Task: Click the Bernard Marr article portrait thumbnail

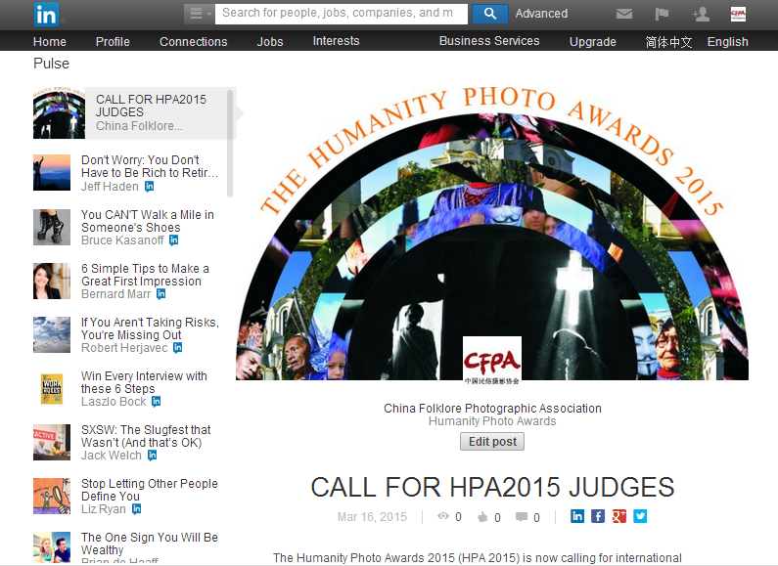Action: (x=52, y=281)
